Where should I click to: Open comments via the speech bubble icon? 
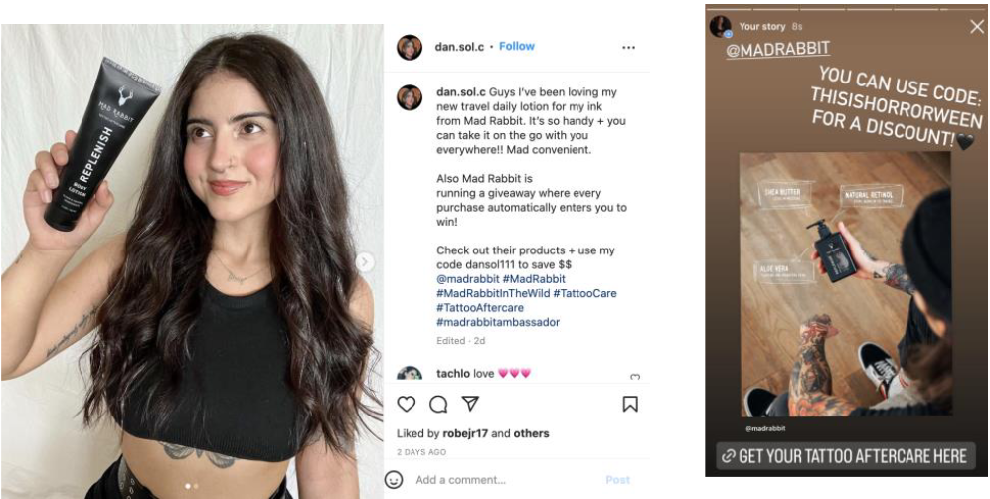438,404
